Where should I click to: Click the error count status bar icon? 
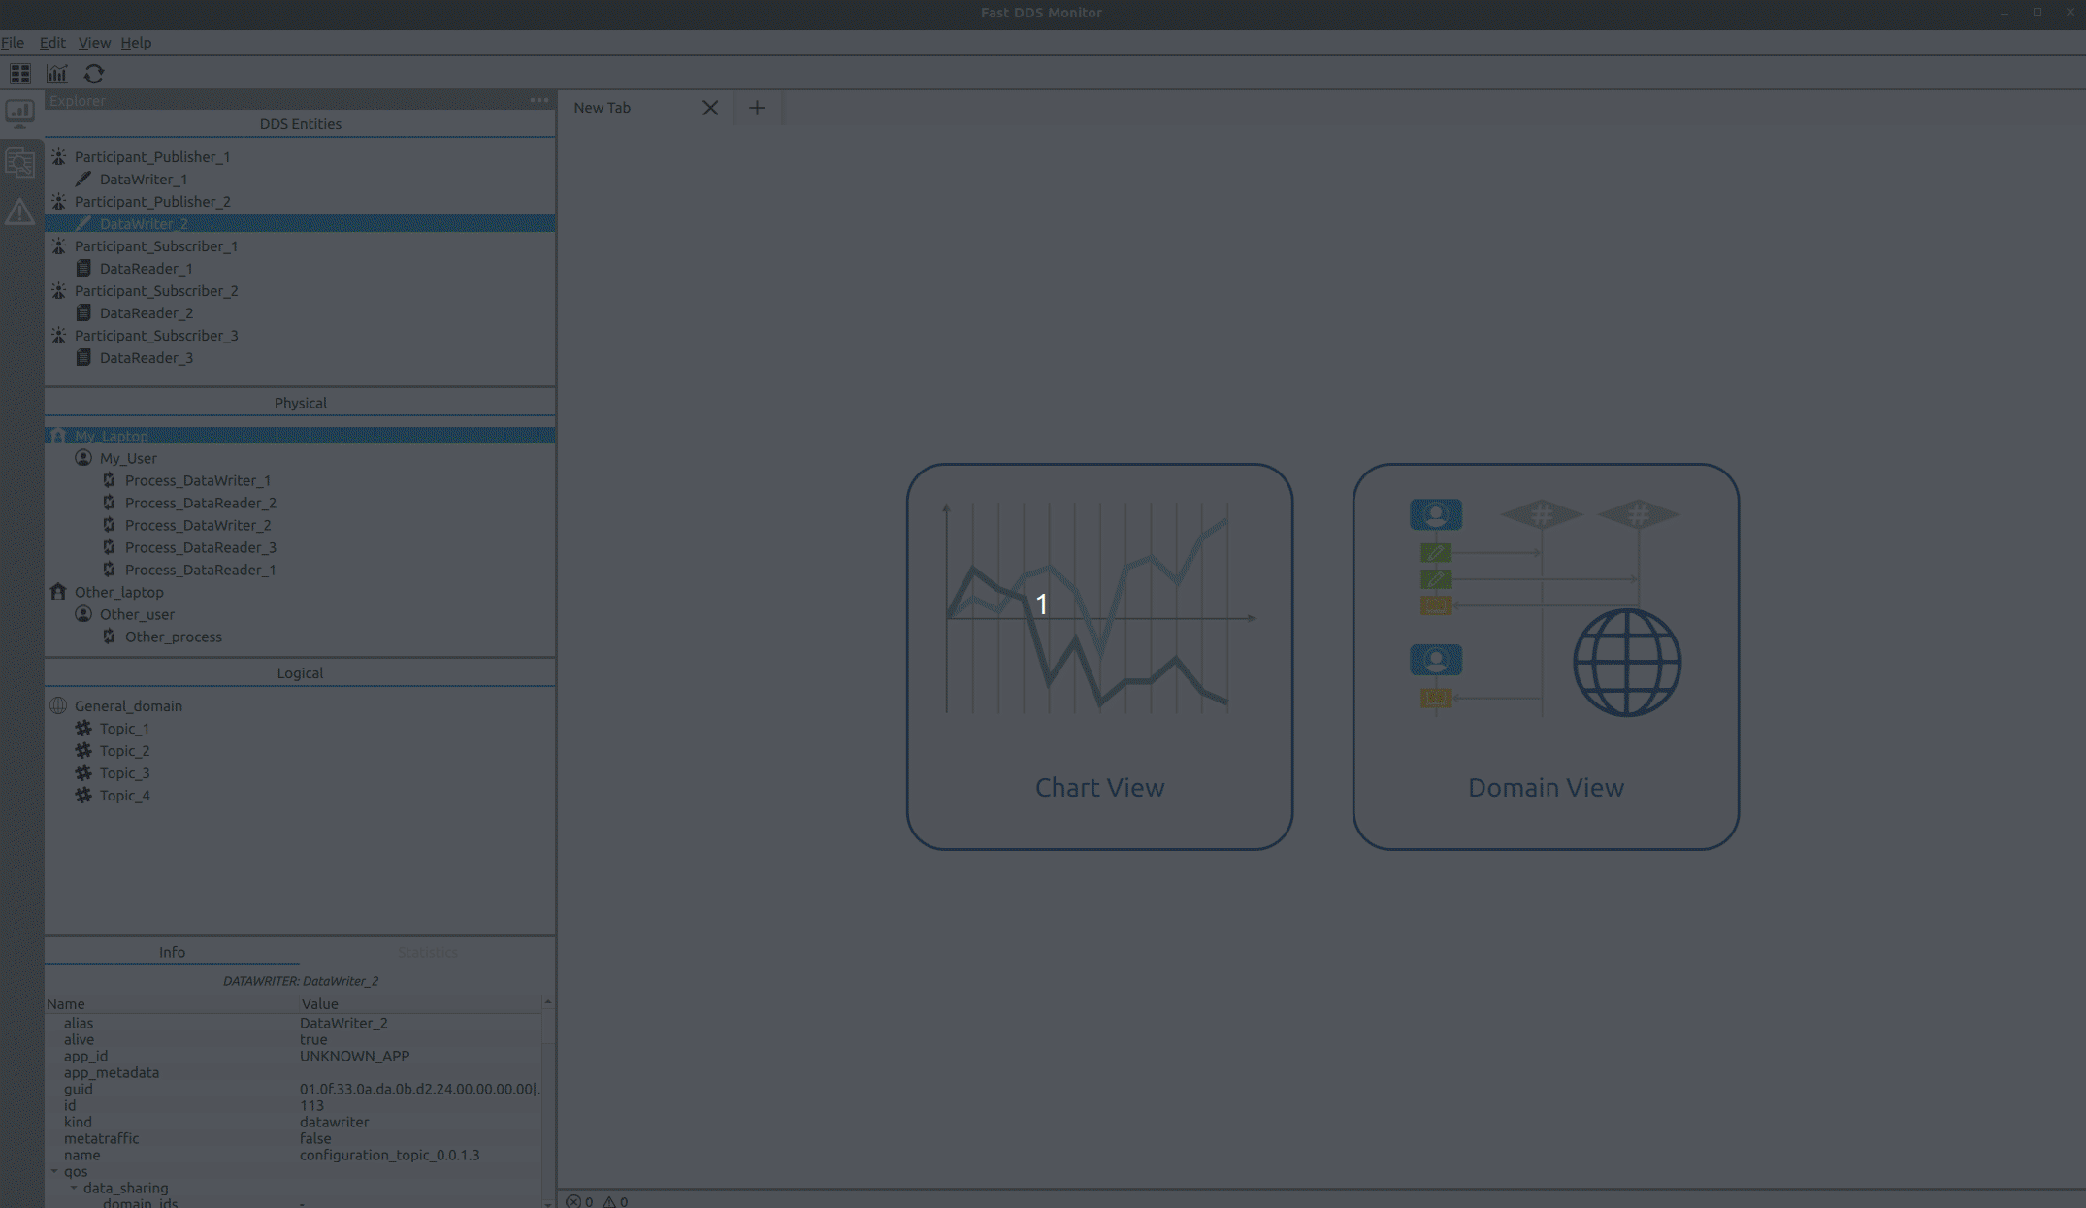click(x=573, y=1201)
